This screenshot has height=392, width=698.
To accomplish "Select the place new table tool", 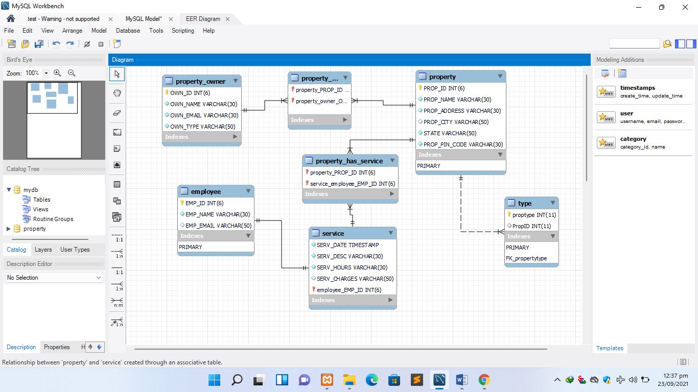I will [x=117, y=184].
